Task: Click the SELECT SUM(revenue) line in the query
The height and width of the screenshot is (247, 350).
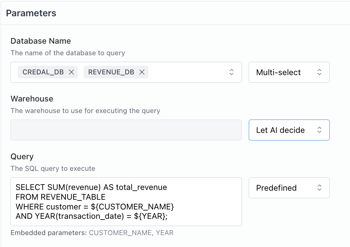Action: (91, 187)
